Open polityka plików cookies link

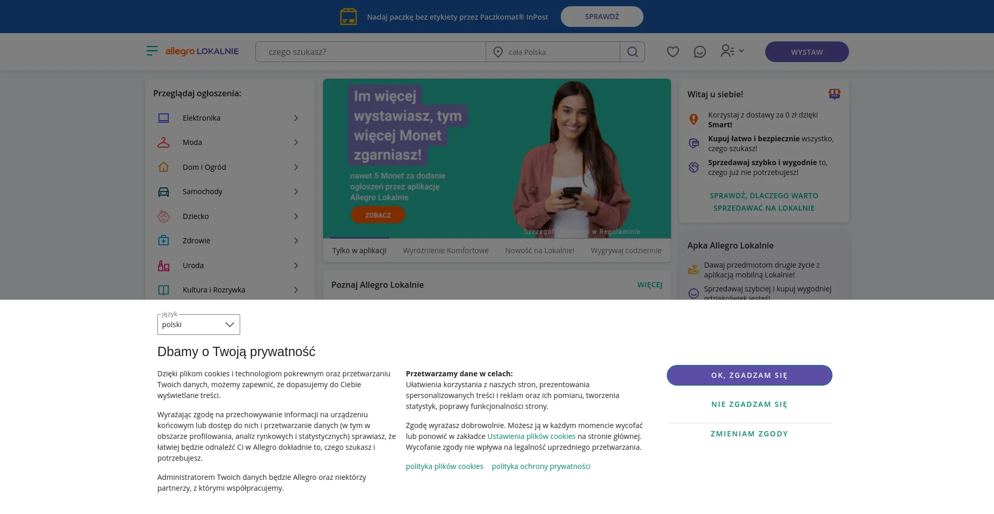click(445, 466)
